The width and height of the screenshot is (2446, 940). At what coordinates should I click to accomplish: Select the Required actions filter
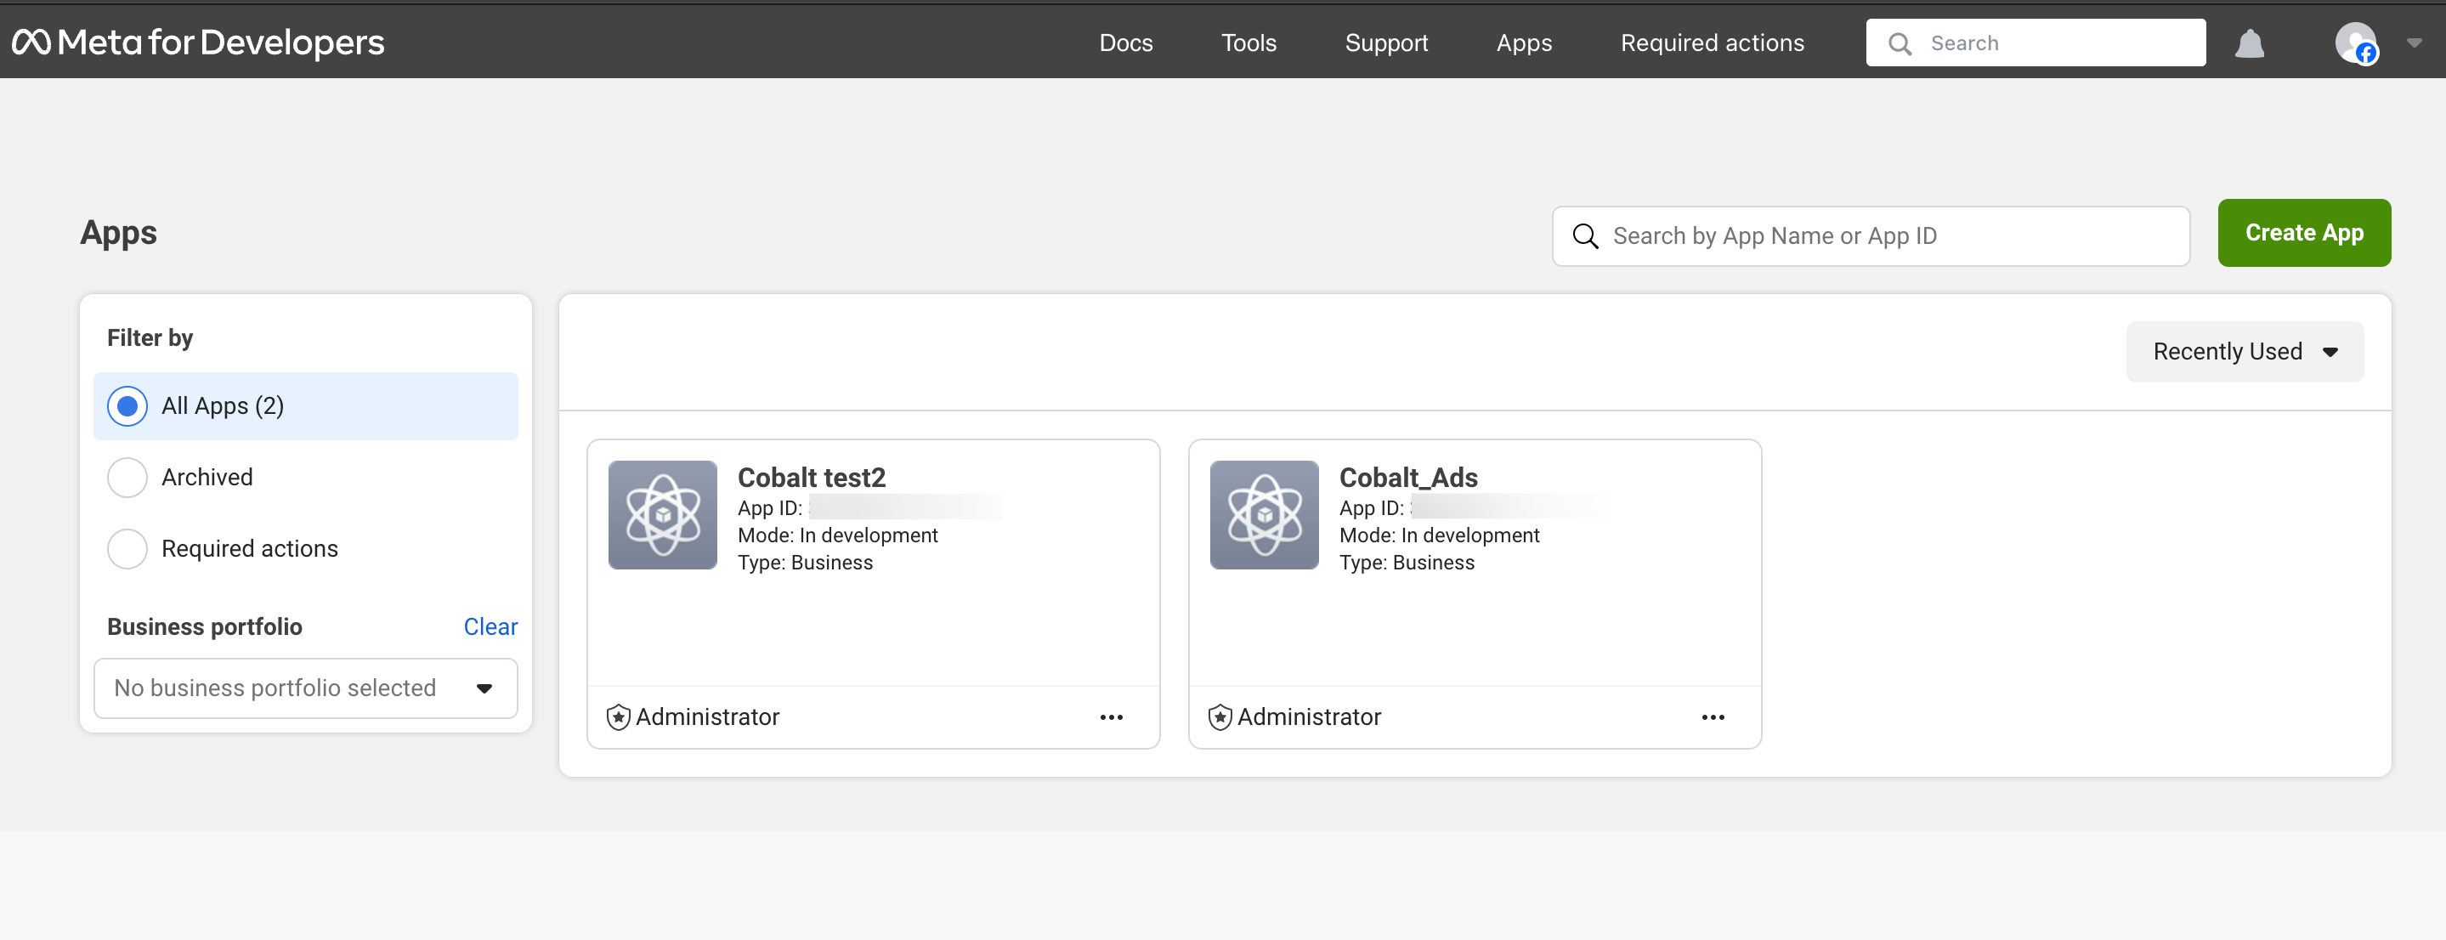click(127, 549)
